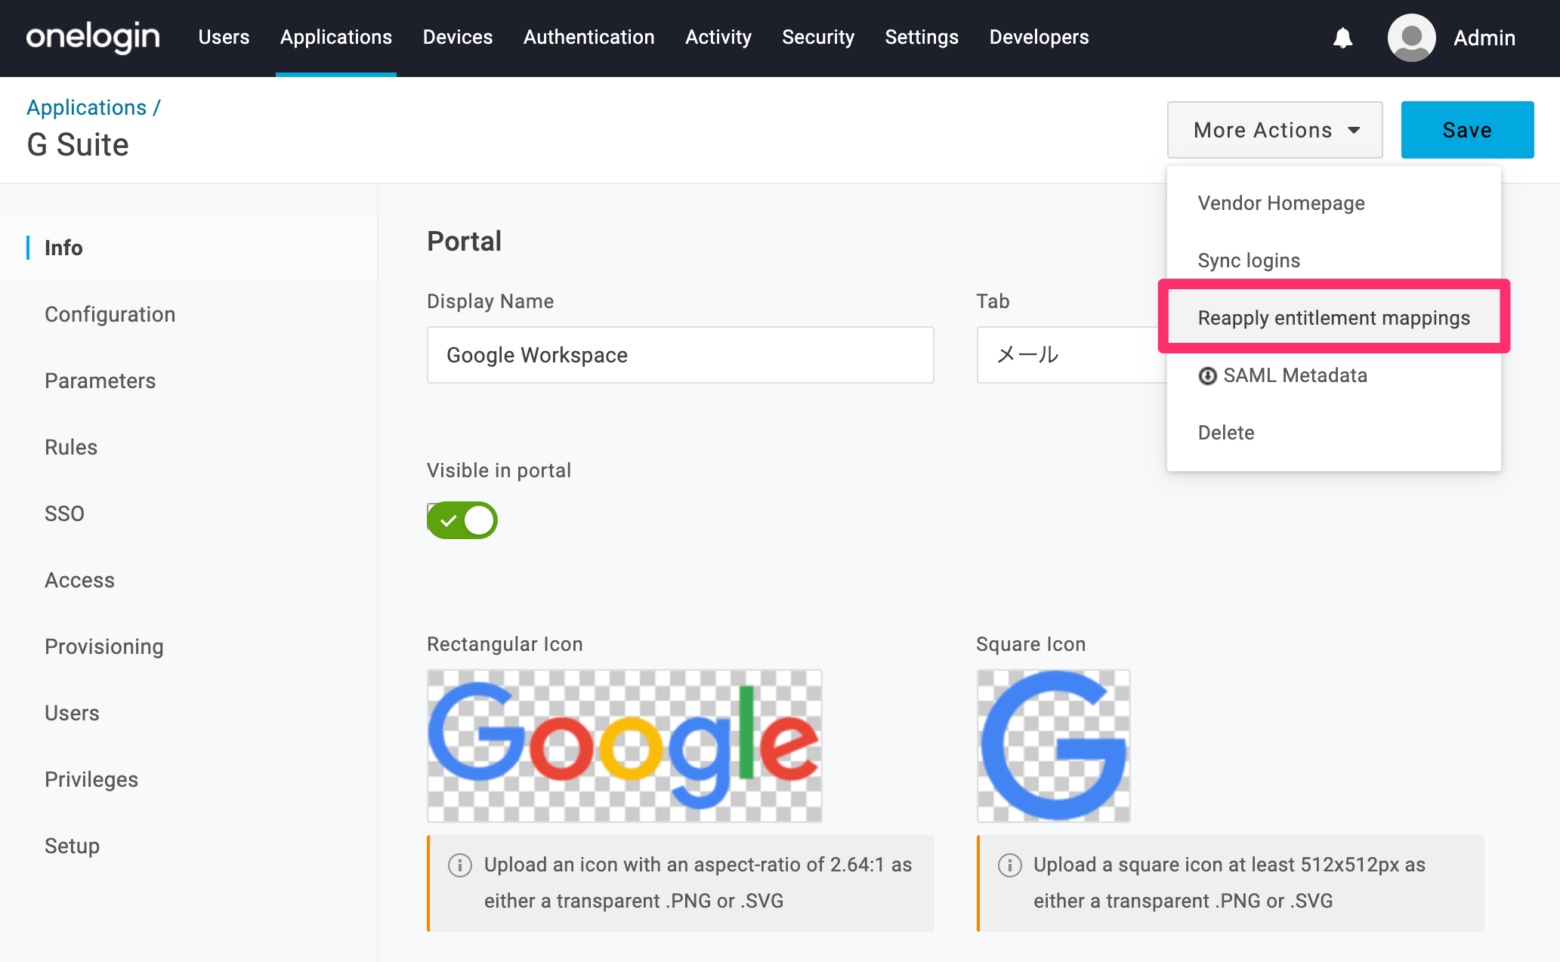
Task: Select the Info sidebar tab
Action: [x=189, y=248]
